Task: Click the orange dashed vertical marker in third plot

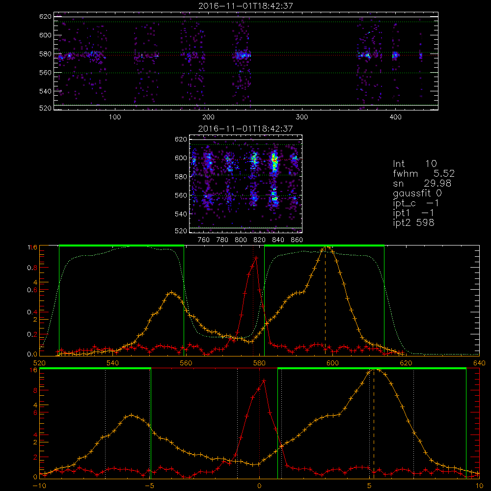Action: coord(325,300)
